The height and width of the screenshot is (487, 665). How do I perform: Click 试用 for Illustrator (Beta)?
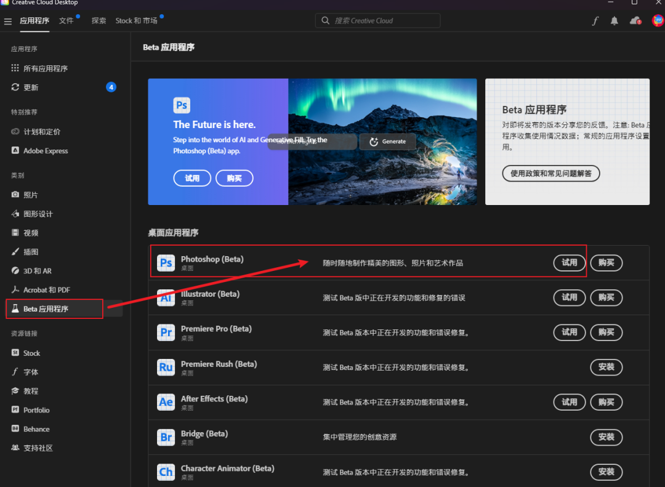coord(569,298)
